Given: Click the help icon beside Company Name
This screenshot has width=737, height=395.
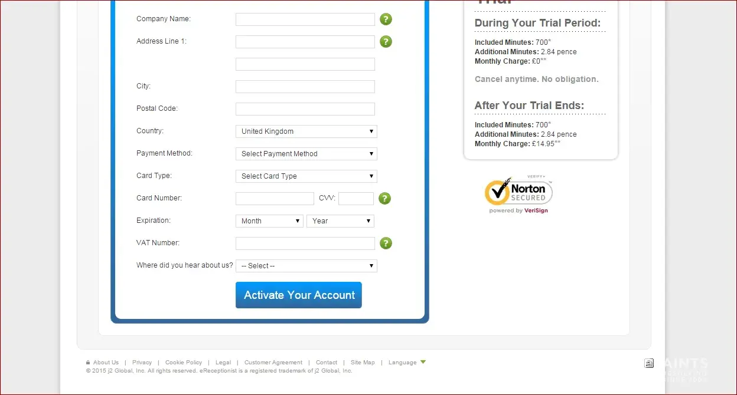Looking at the screenshot, I should pyautogui.click(x=386, y=19).
